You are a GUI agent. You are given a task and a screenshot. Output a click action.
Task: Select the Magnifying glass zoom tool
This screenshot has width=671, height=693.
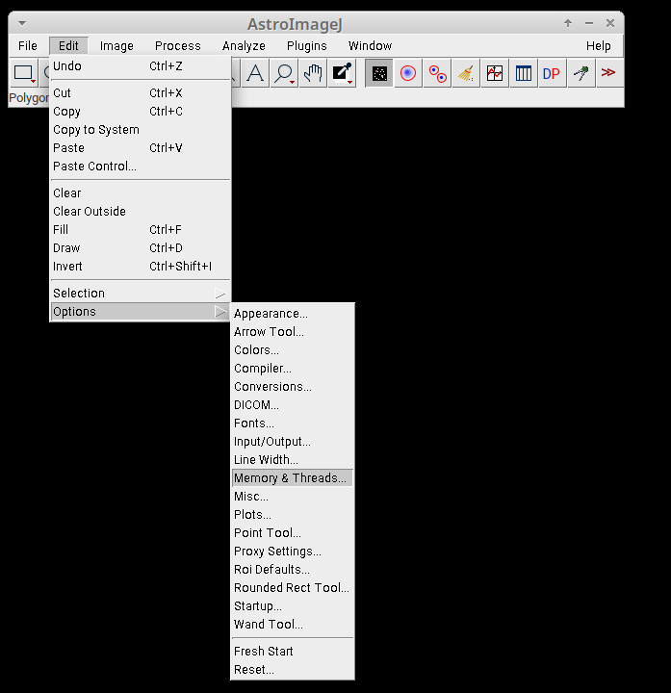click(x=284, y=73)
